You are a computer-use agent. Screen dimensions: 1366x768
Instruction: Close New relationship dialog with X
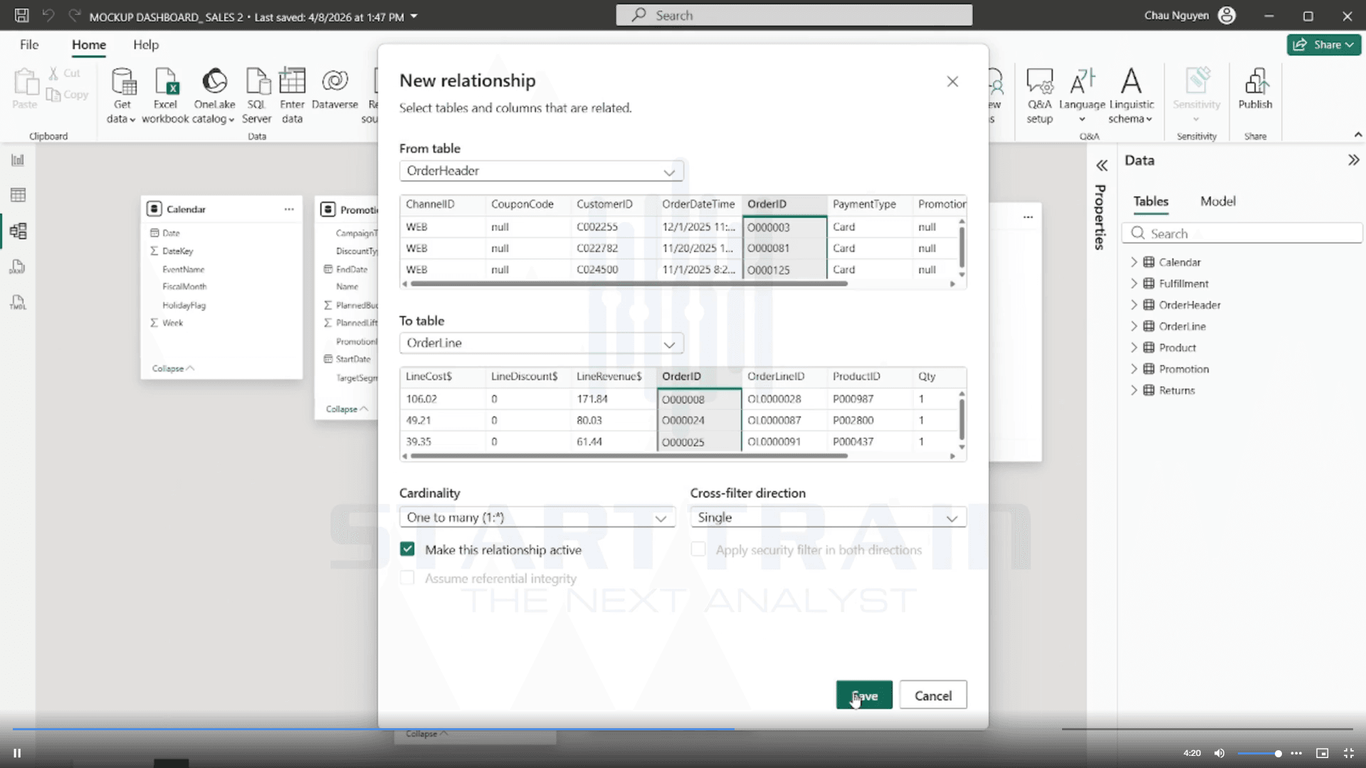click(x=952, y=82)
